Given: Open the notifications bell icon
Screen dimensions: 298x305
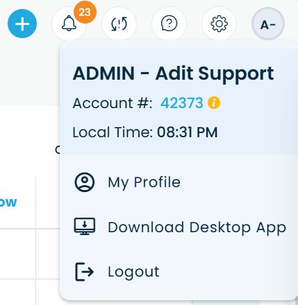Looking at the screenshot, I should (x=69, y=24).
